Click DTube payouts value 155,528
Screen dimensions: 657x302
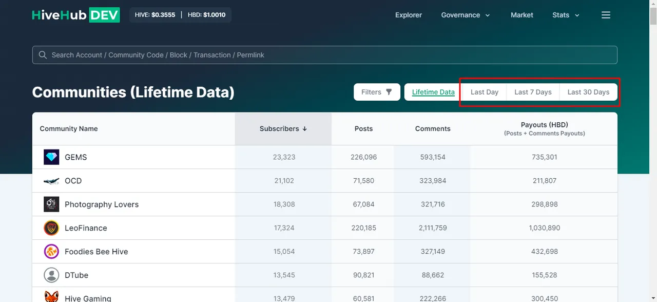pyautogui.click(x=545, y=275)
